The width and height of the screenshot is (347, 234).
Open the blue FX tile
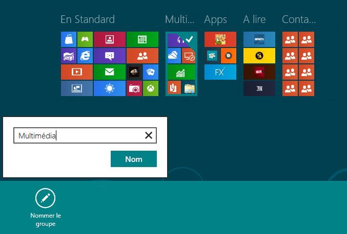click(220, 72)
